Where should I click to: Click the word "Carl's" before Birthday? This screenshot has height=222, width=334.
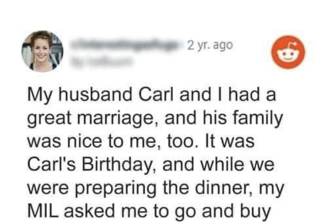point(51,165)
